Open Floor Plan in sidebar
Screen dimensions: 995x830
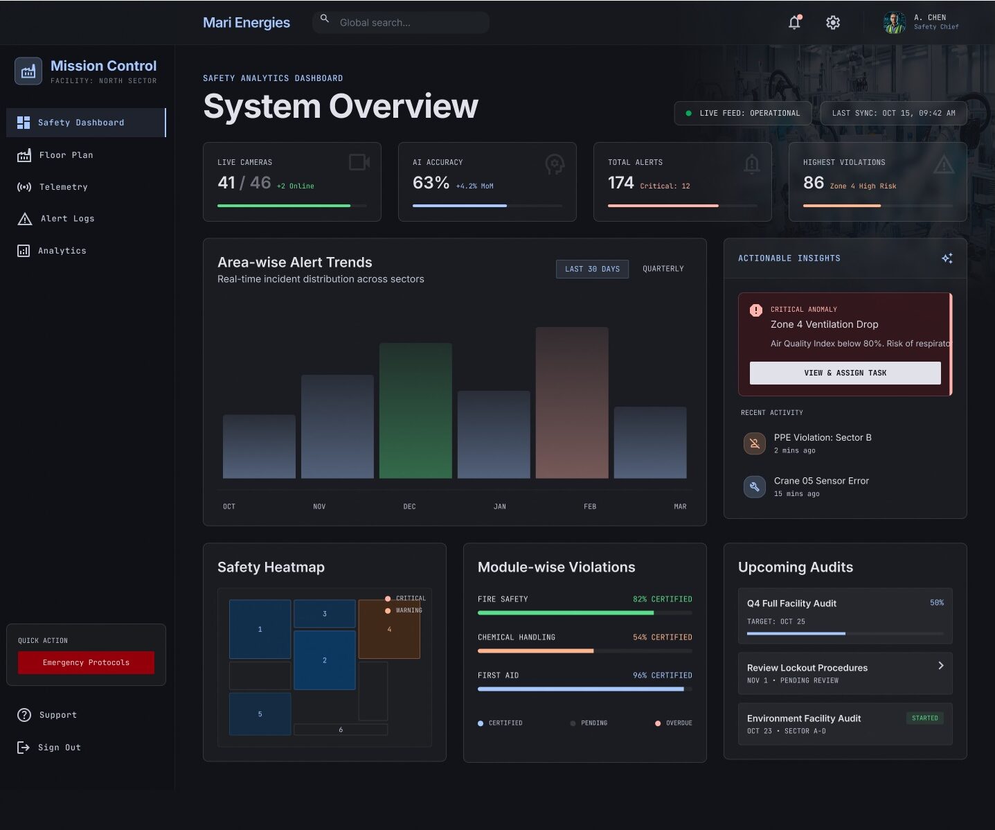87,155
